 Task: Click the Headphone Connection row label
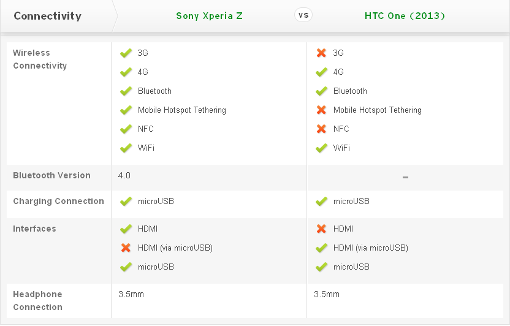[38, 301]
